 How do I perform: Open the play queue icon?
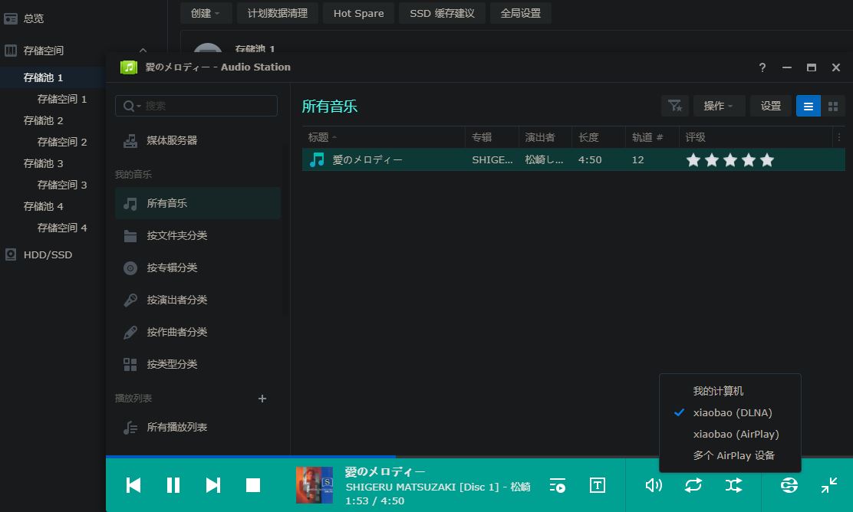(x=558, y=485)
